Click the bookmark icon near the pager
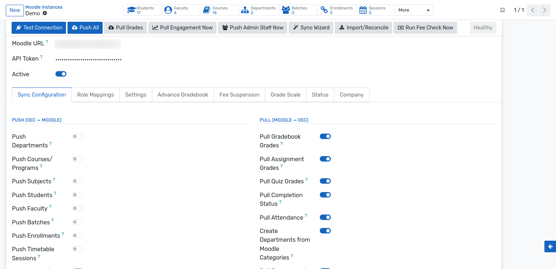This screenshot has height=269, width=556. (502, 10)
